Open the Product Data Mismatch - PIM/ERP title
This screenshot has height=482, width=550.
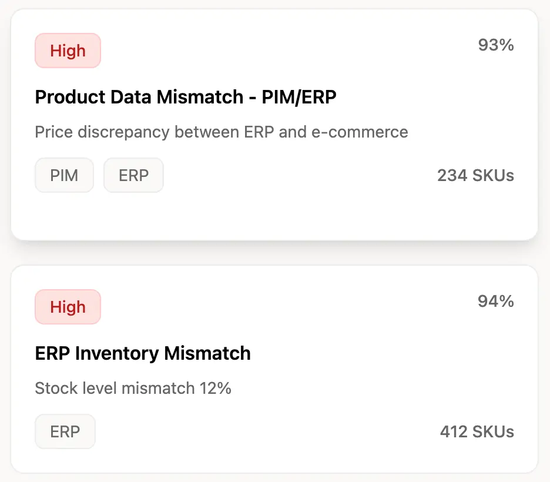[x=186, y=97]
